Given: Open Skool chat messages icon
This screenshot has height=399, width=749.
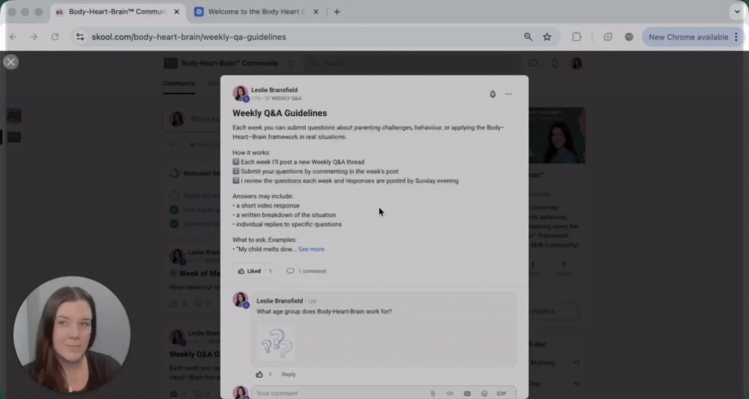Looking at the screenshot, I should click(x=532, y=63).
